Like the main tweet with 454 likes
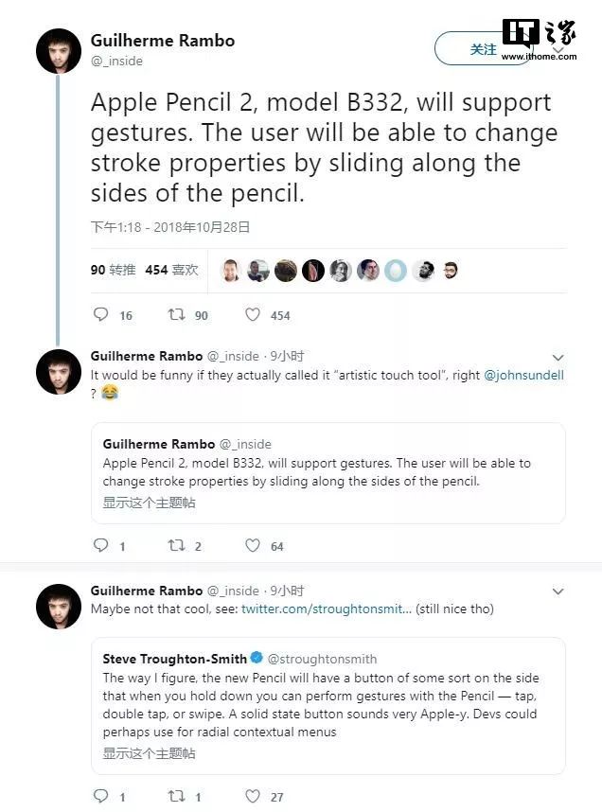 click(253, 314)
